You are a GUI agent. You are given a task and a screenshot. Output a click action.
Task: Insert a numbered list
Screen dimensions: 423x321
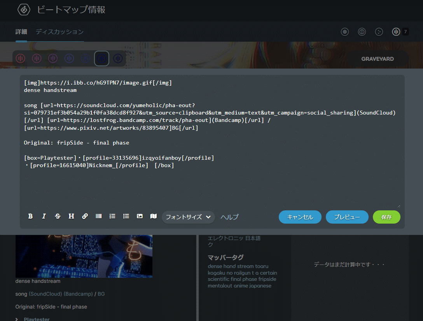pos(112,216)
